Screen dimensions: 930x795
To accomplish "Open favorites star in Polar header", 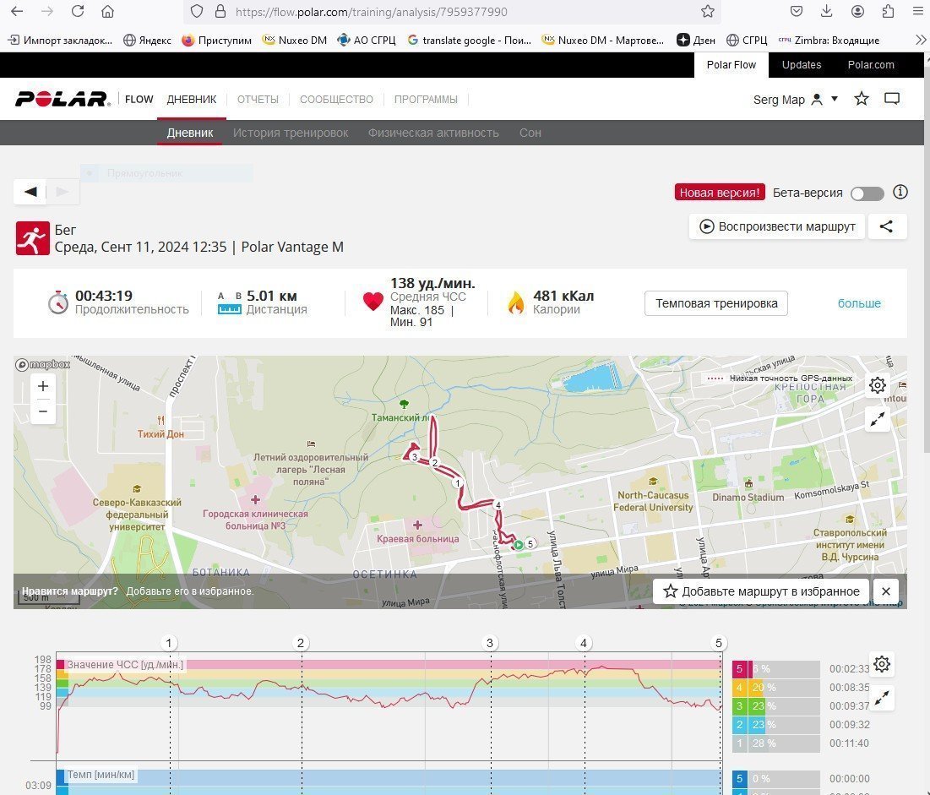I will pos(862,99).
